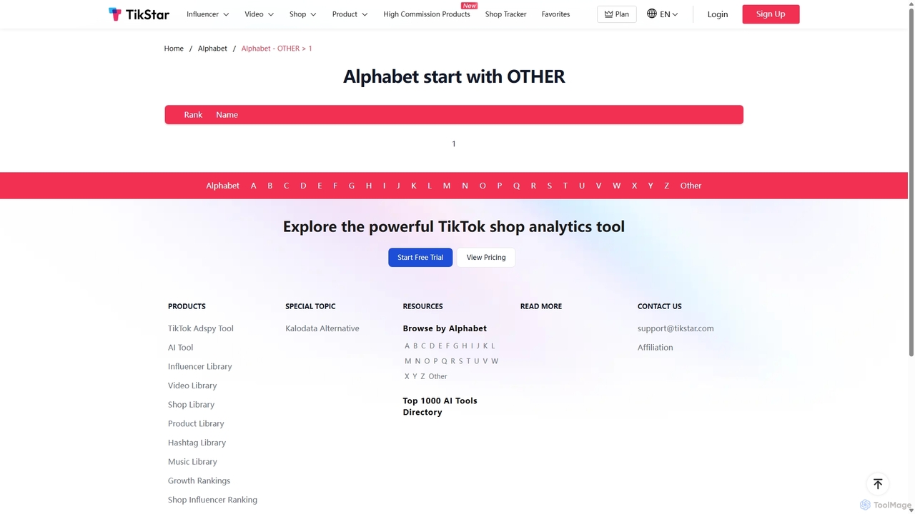This screenshot has width=915, height=514.
Task: Select page 1 in the pagination
Action: click(x=454, y=144)
